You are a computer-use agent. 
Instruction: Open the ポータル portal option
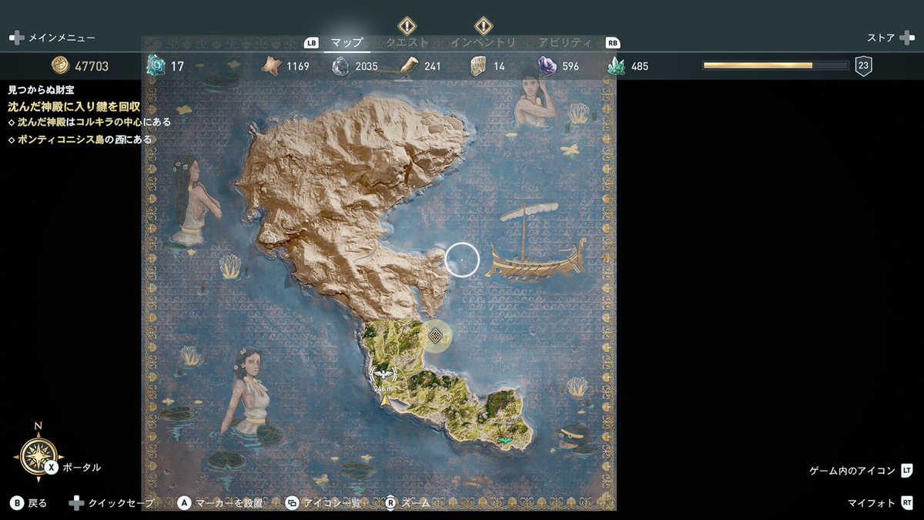[x=81, y=468]
